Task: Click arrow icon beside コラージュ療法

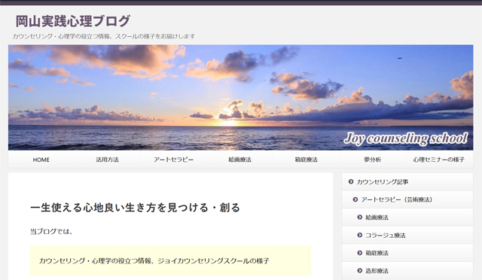Action: pos(360,236)
